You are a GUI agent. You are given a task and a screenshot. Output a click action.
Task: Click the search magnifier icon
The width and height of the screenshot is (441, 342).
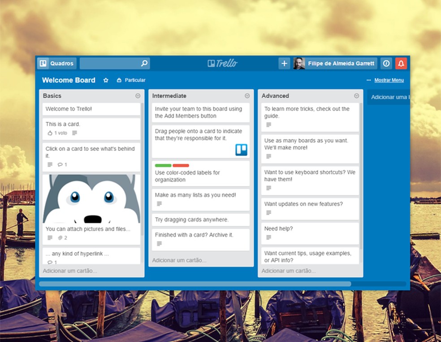click(x=143, y=63)
